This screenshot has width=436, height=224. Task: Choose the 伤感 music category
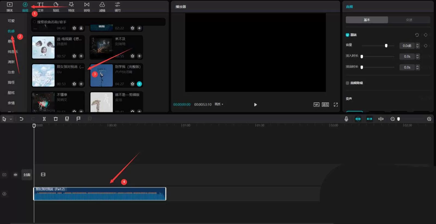pyautogui.click(x=11, y=31)
